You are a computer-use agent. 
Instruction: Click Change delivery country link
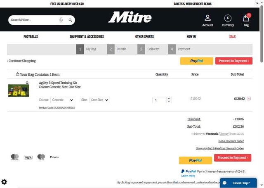[224, 134]
